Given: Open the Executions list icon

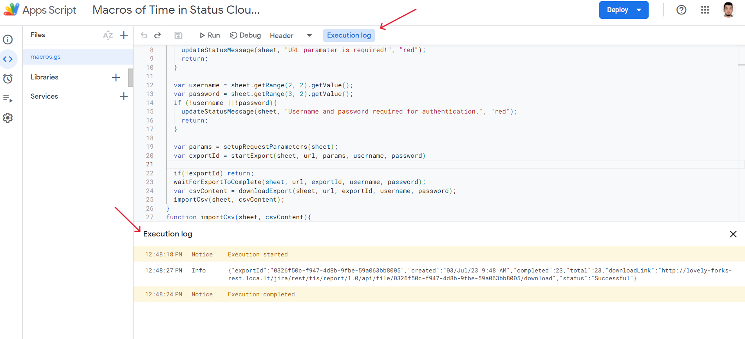Looking at the screenshot, I should tap(8, 99).
